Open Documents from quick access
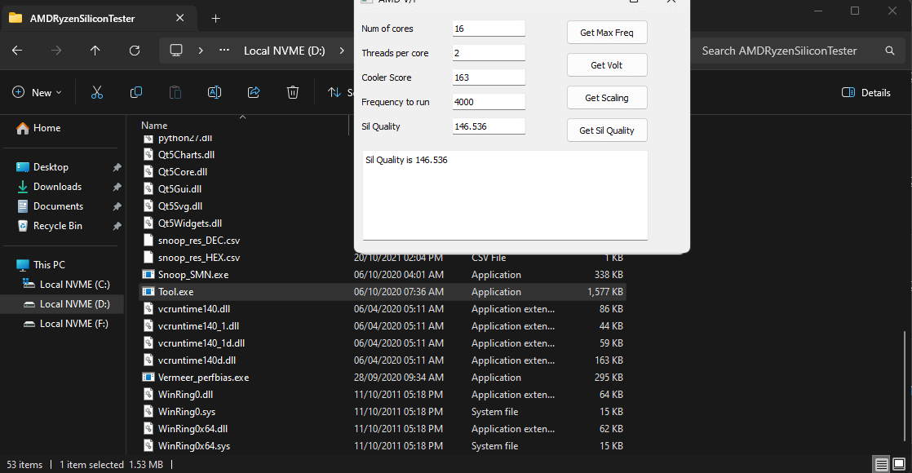This screenshot has width=912, height=473. coord(58,206)
